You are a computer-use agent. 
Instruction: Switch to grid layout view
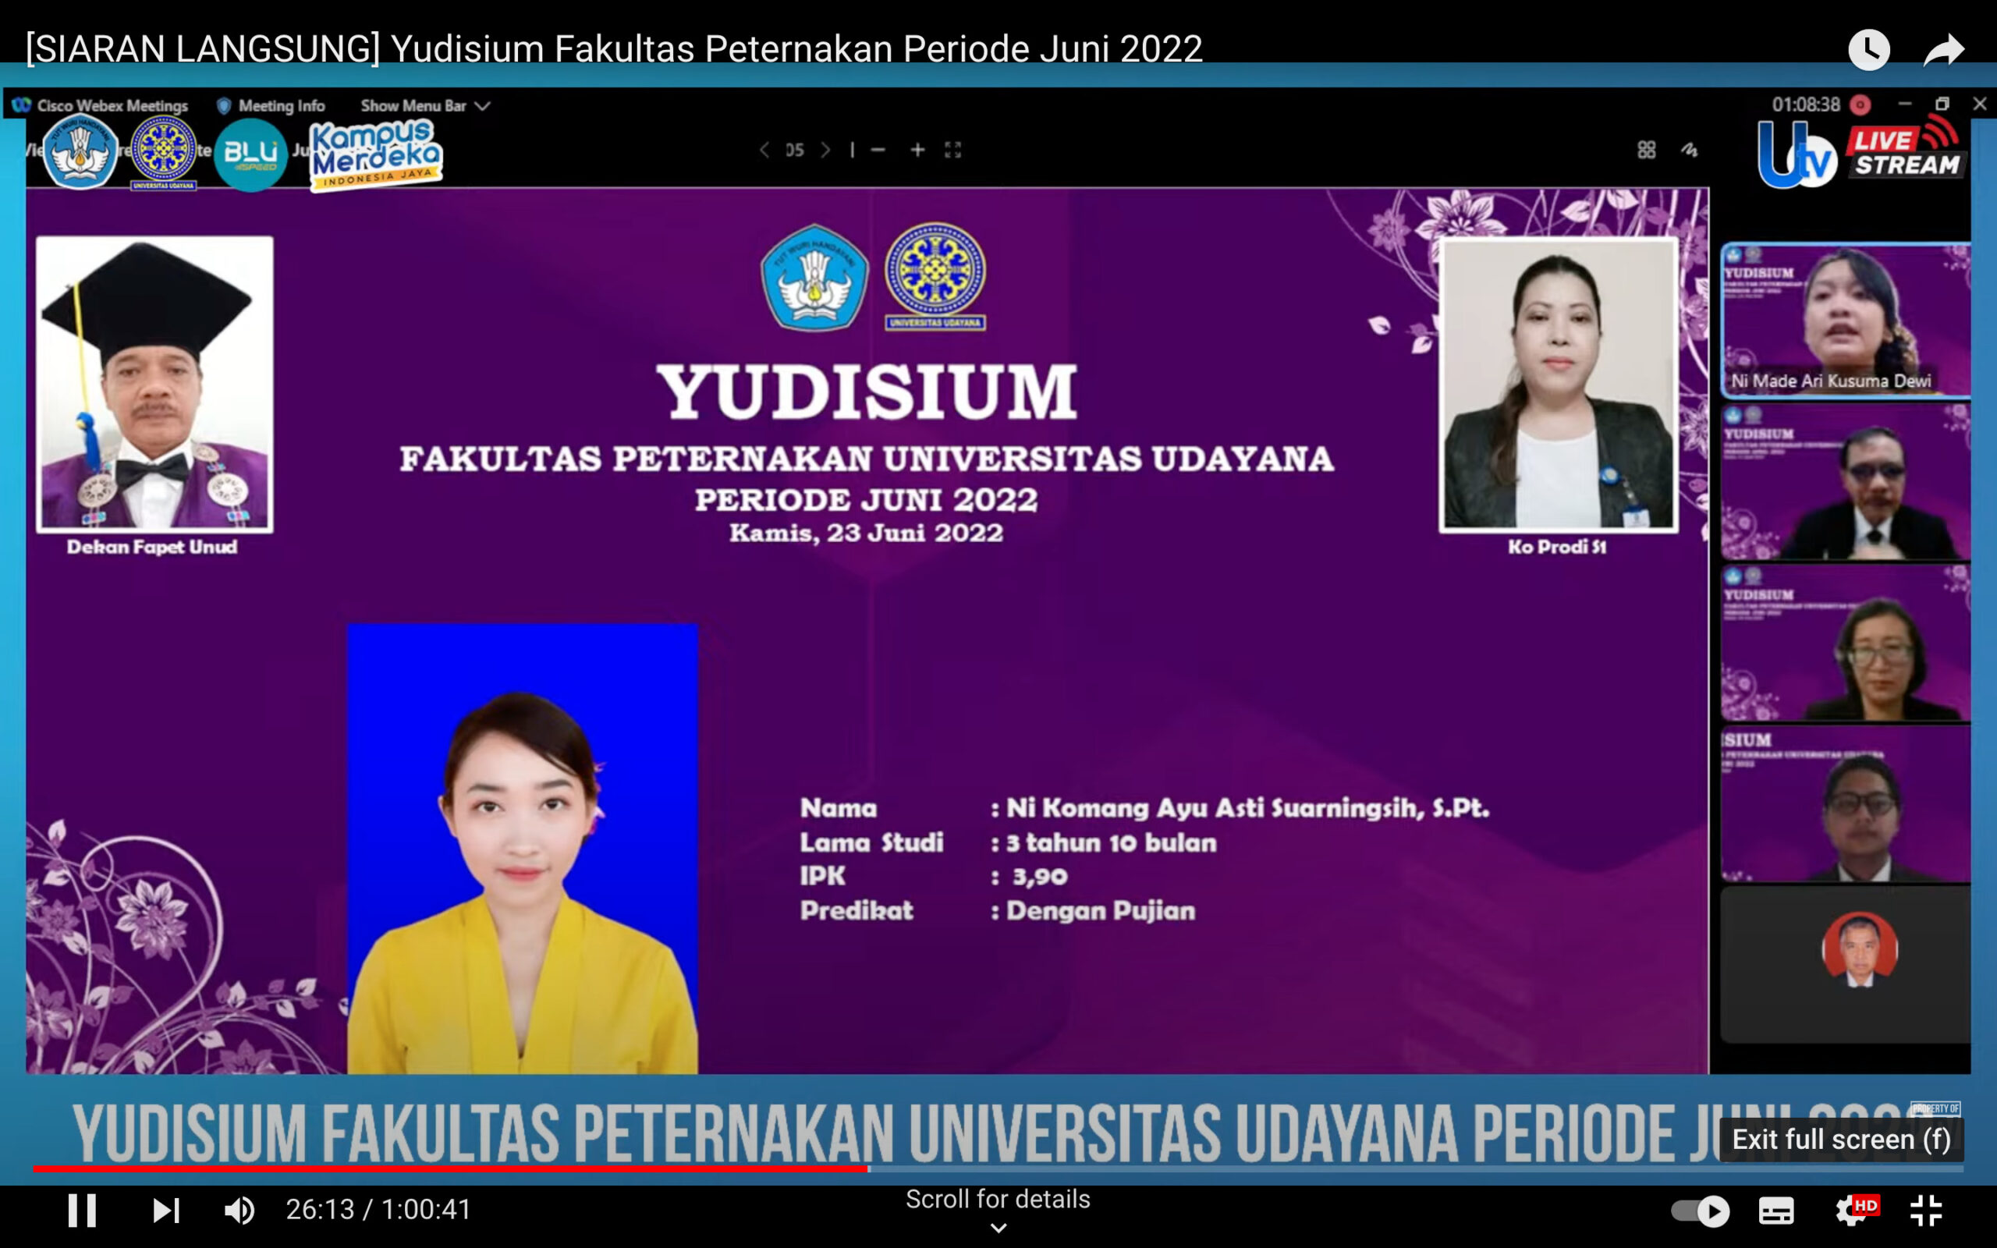coord(1646,150)
